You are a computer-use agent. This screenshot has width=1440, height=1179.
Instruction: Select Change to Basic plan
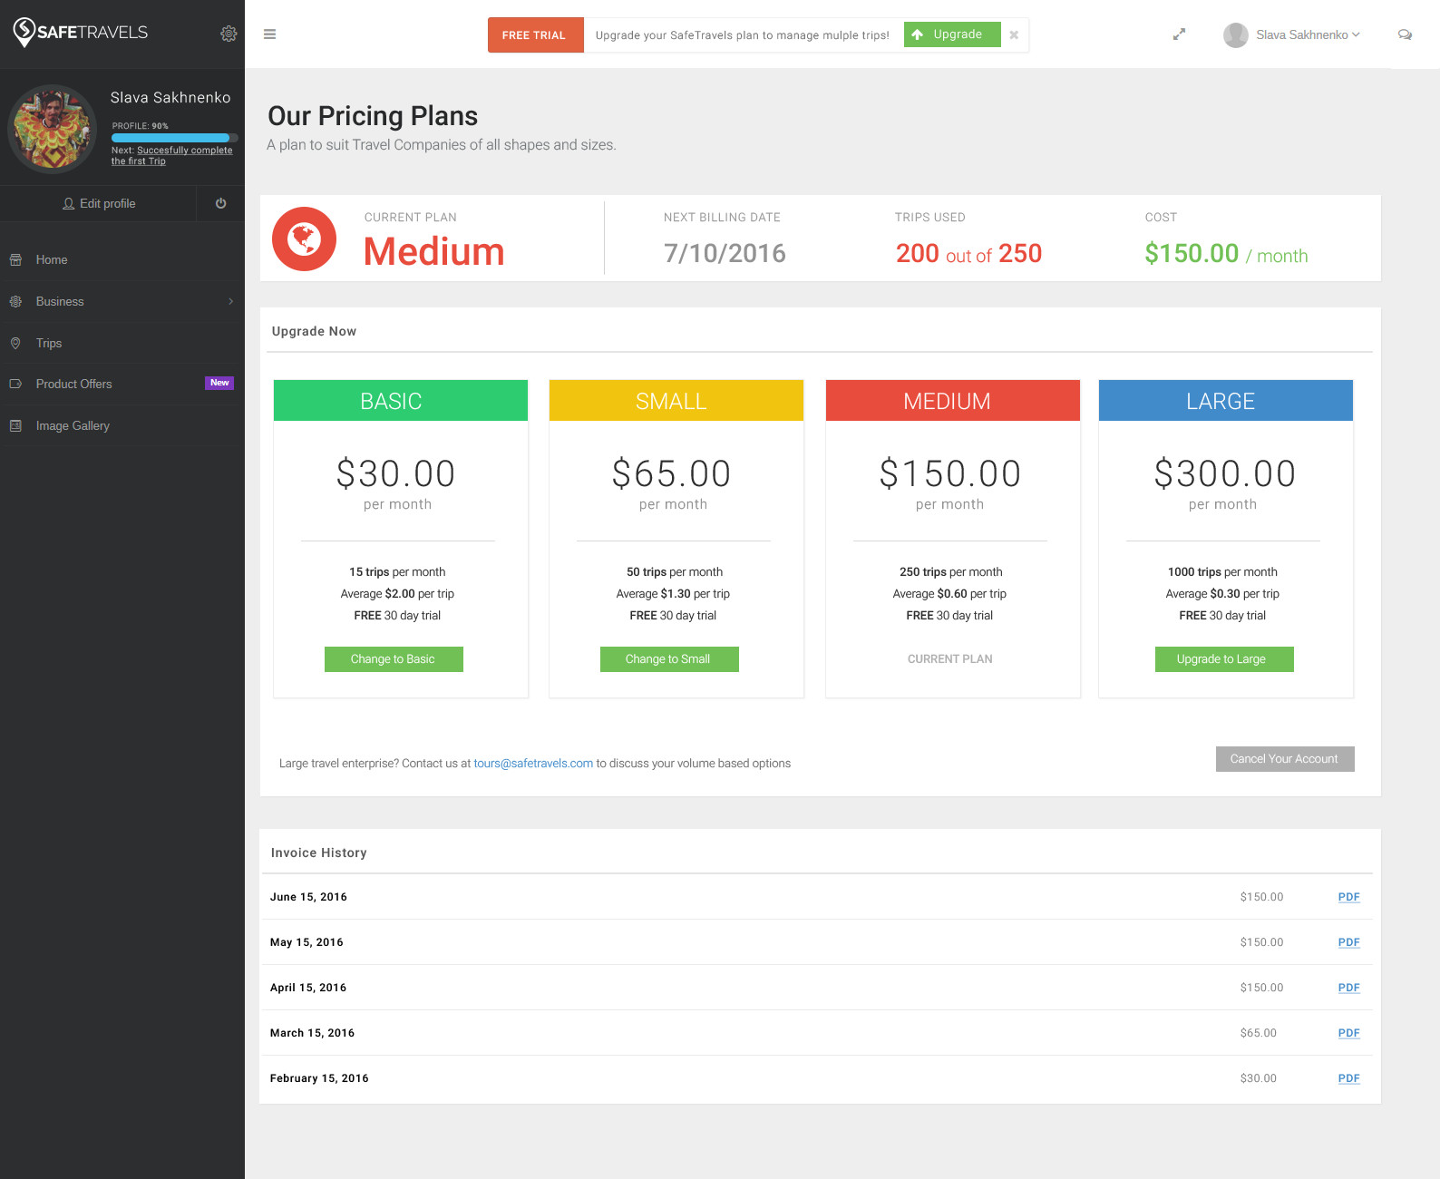(x=394, y=659)
